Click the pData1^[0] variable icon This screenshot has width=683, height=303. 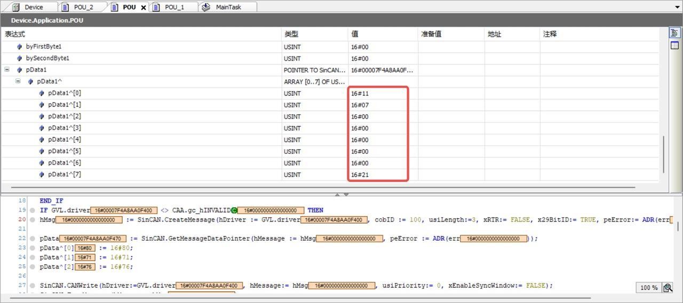pos(42,93)
